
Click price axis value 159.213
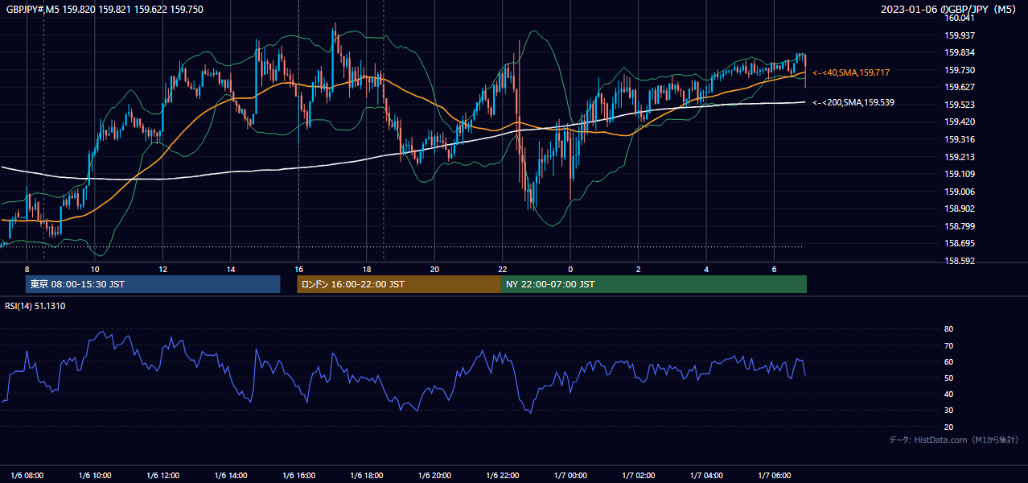tap(960, 157)
